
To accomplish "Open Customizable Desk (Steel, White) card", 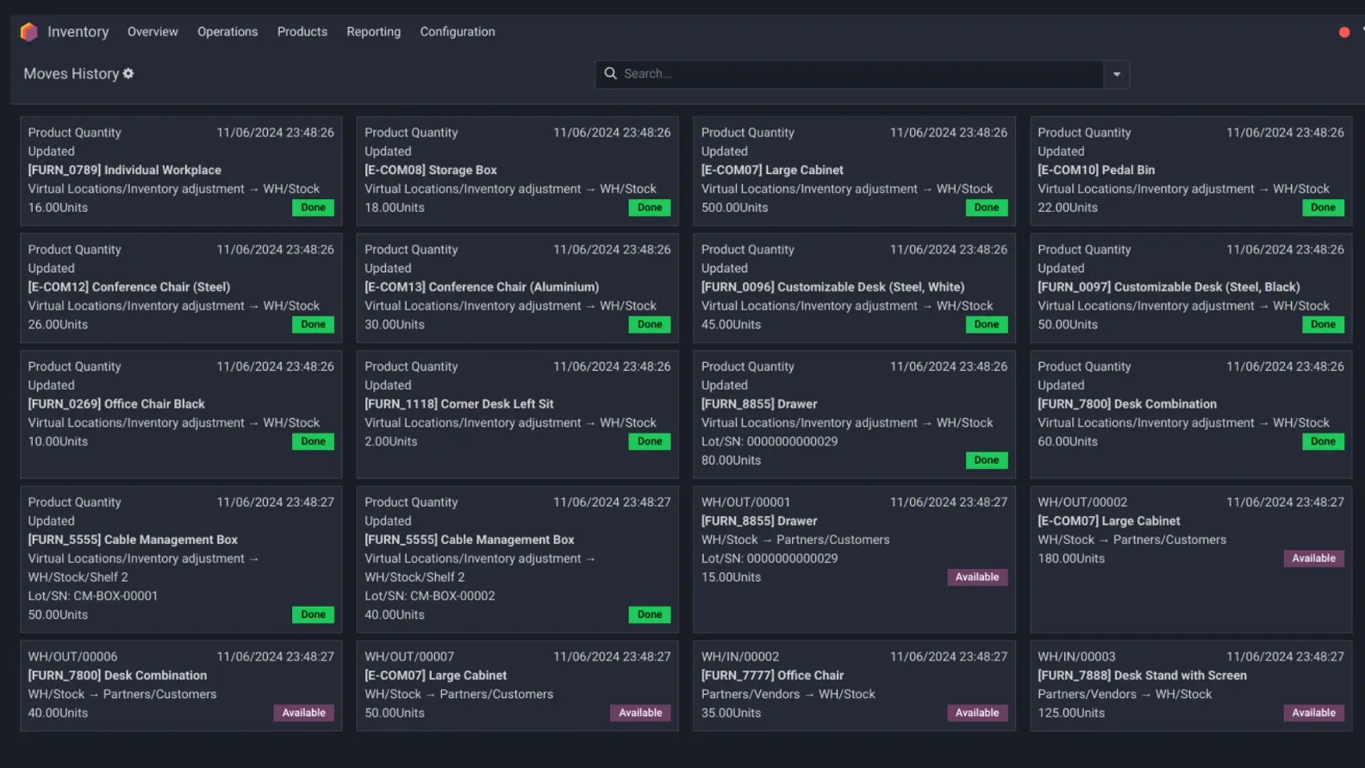I will (854, 288).
